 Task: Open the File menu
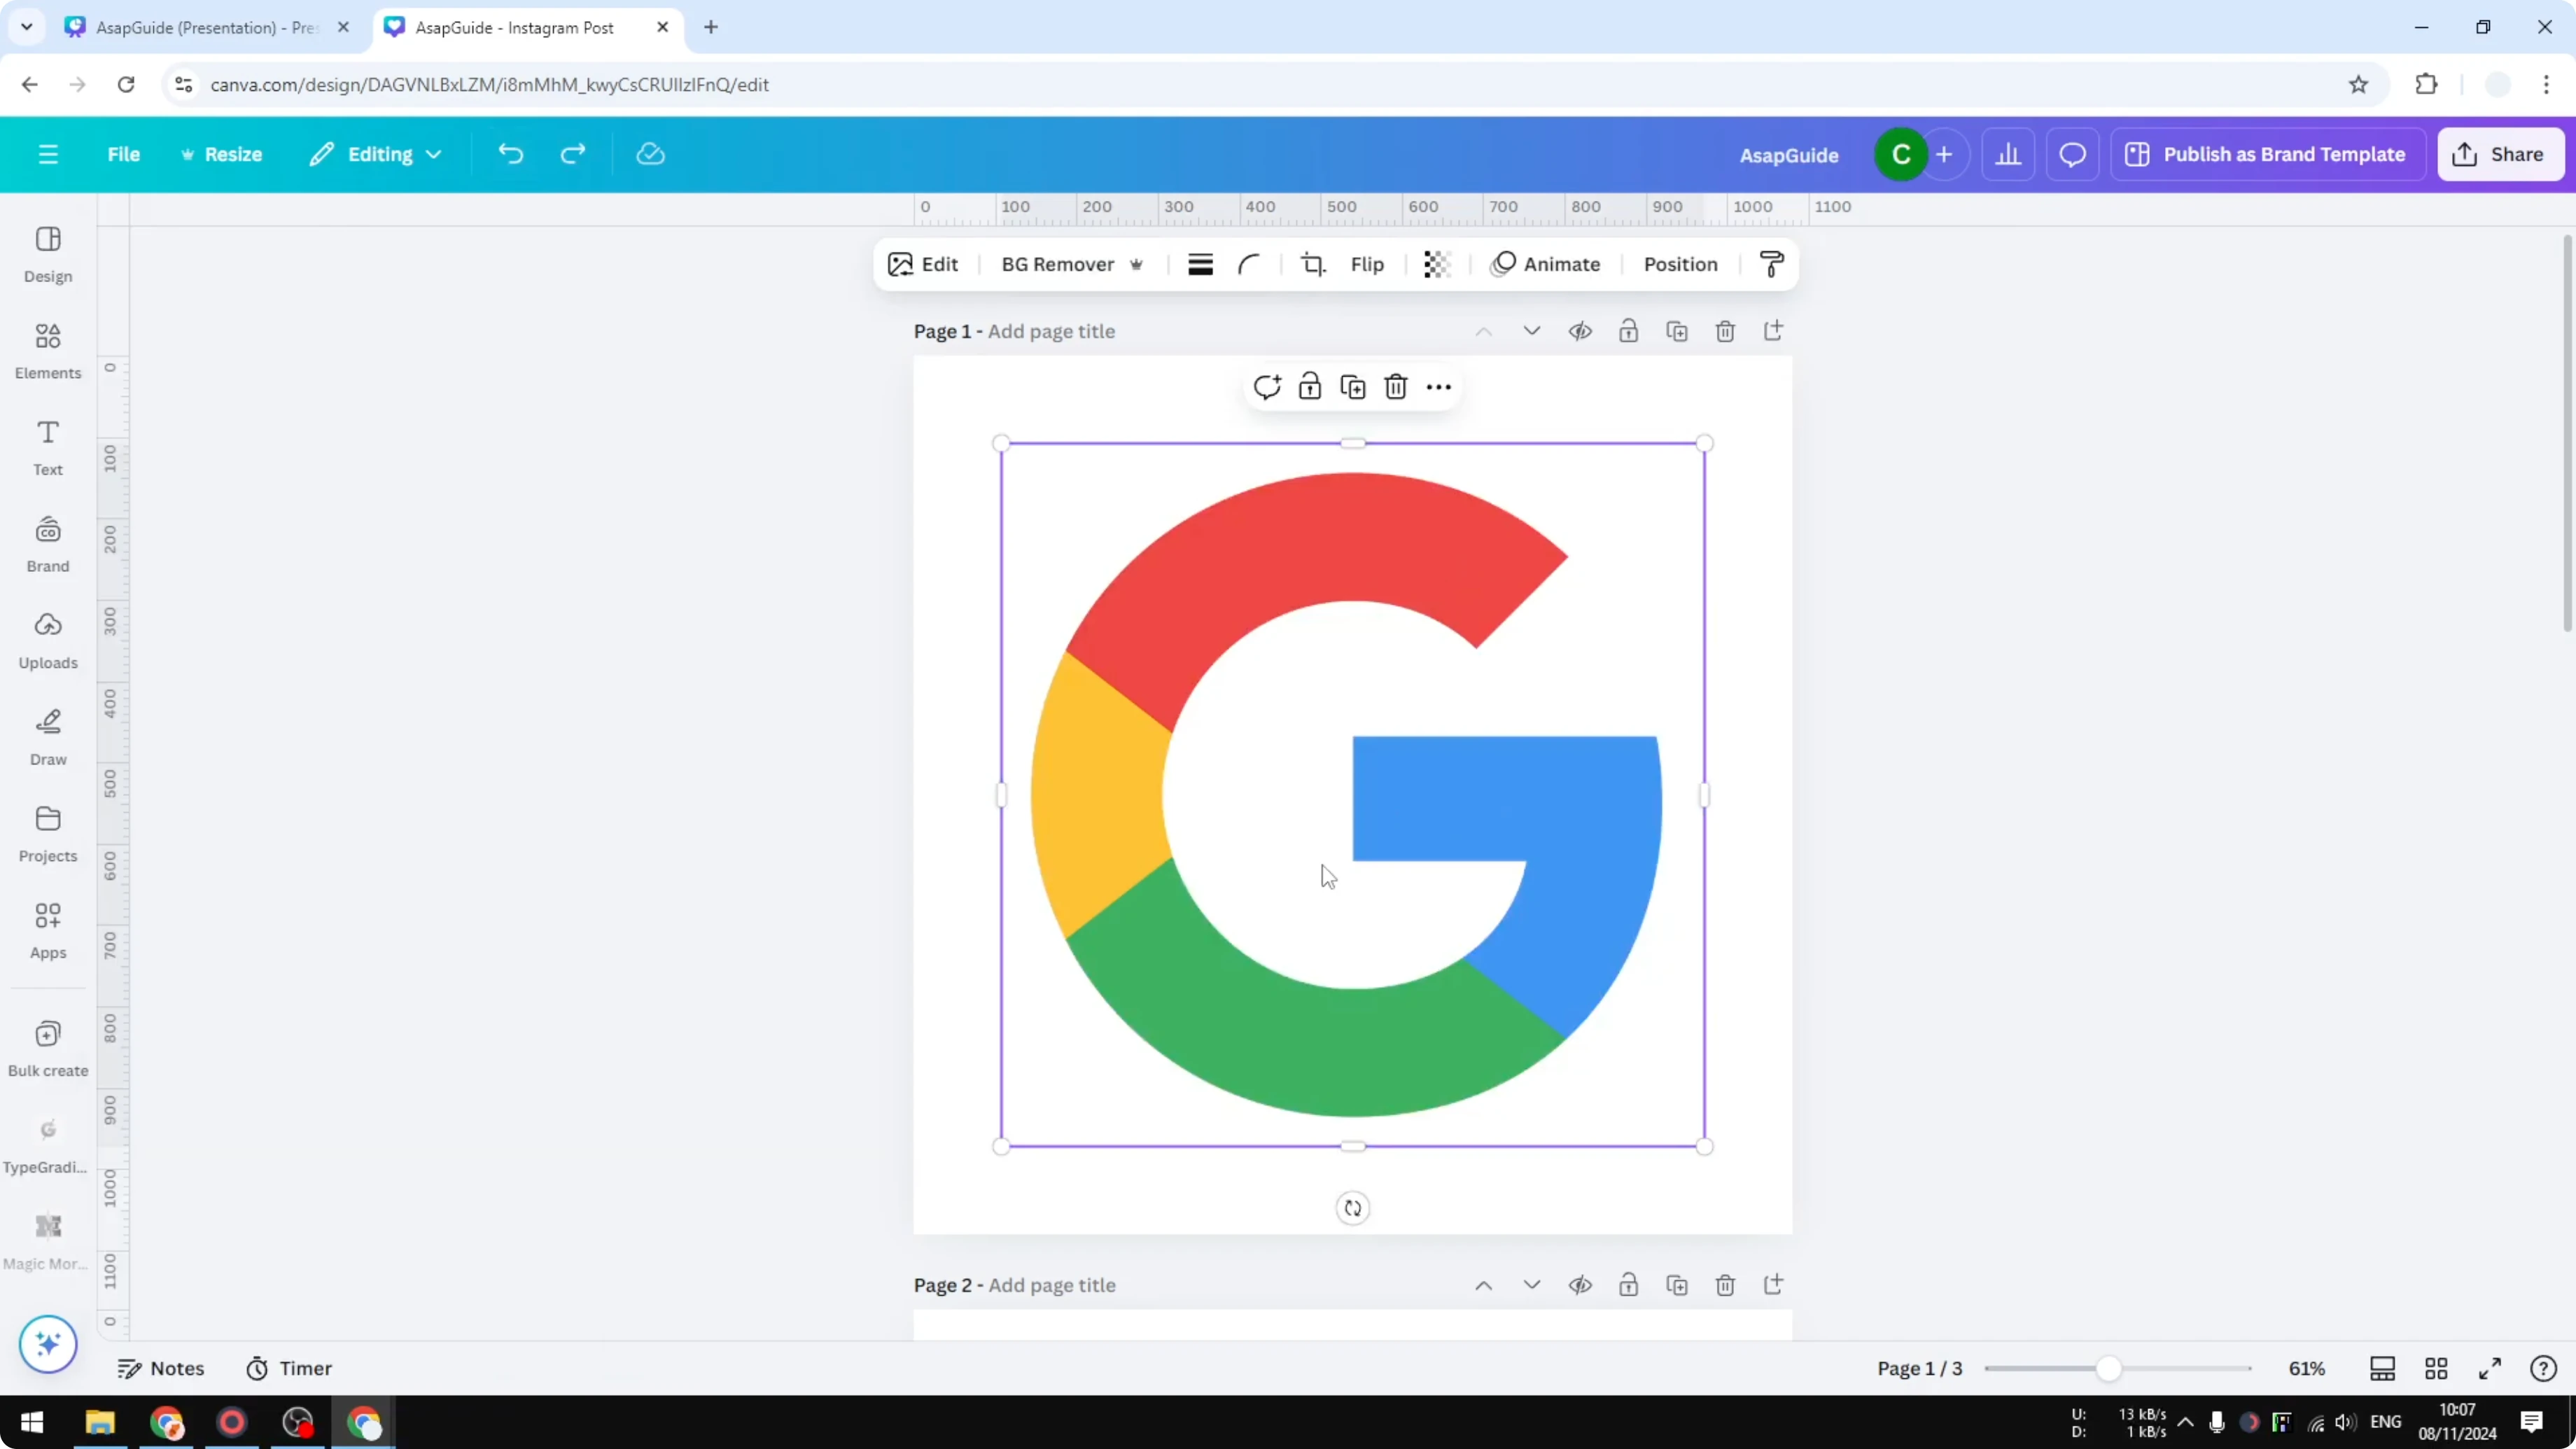point(124,154)
